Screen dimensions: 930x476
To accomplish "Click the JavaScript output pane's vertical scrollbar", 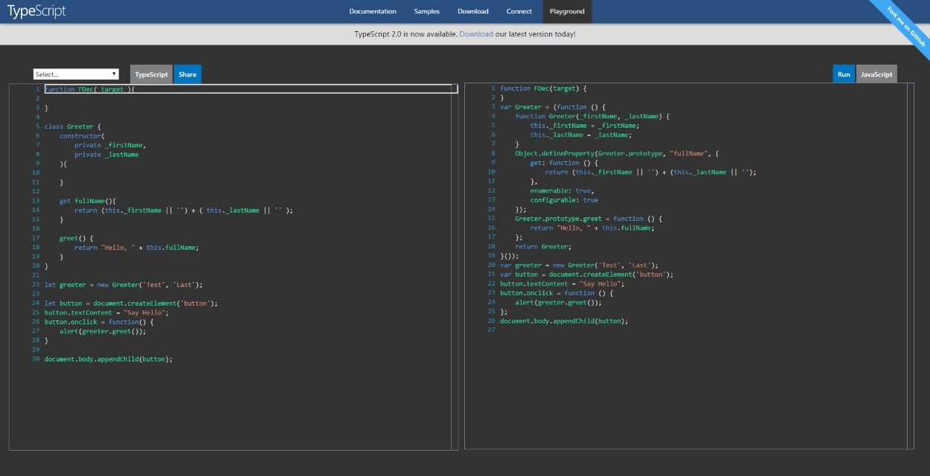I will (910, 266).
